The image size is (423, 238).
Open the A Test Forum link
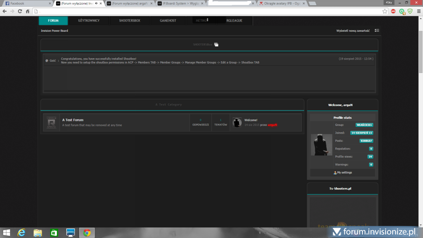click(73, 120)
